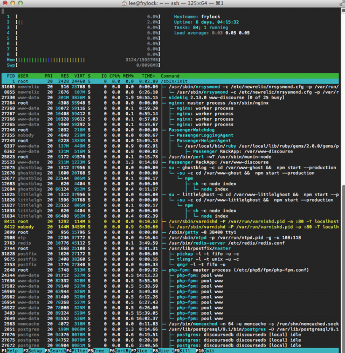This screenshot has height=353, width=345.
Task: Select varnishd row owned by nobody
Action: pyautogui.click(x=170, y=227)
